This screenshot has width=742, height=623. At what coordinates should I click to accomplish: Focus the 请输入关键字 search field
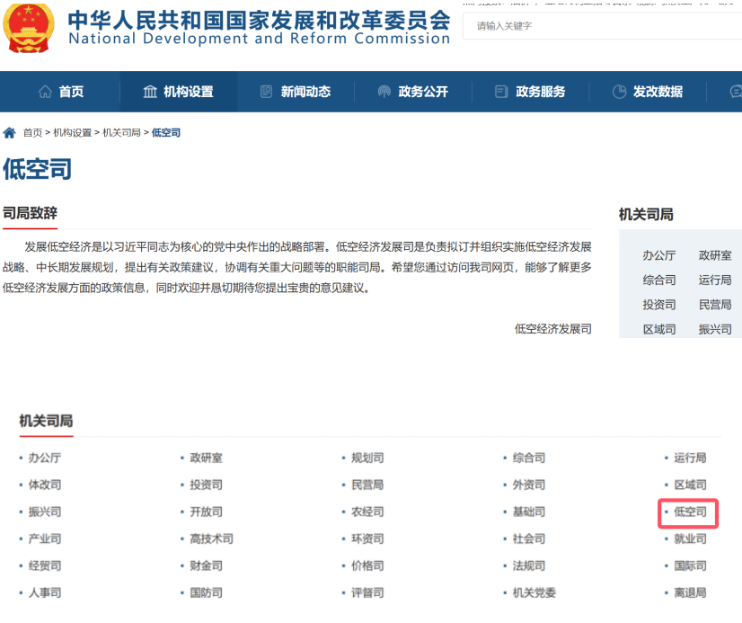(603, 26)
